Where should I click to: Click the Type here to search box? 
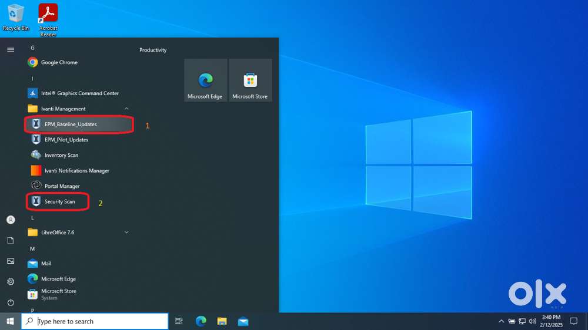(95, 321)
